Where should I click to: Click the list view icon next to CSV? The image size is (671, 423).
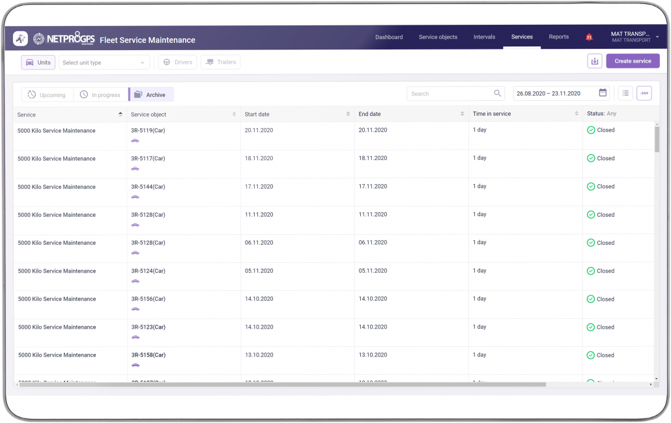[x=625, y=94]
